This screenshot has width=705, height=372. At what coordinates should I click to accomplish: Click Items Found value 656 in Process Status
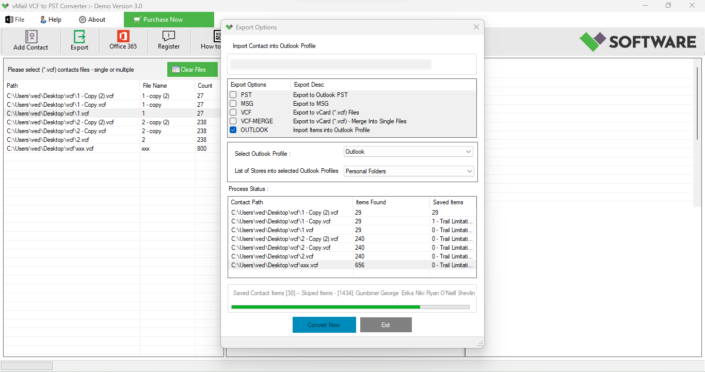click(360, 265)
